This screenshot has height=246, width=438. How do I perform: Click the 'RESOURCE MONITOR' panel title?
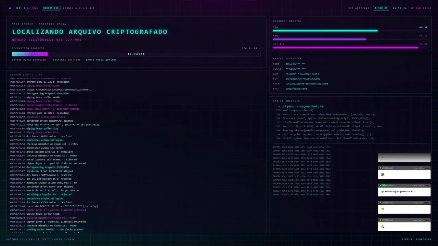point(287,21)
